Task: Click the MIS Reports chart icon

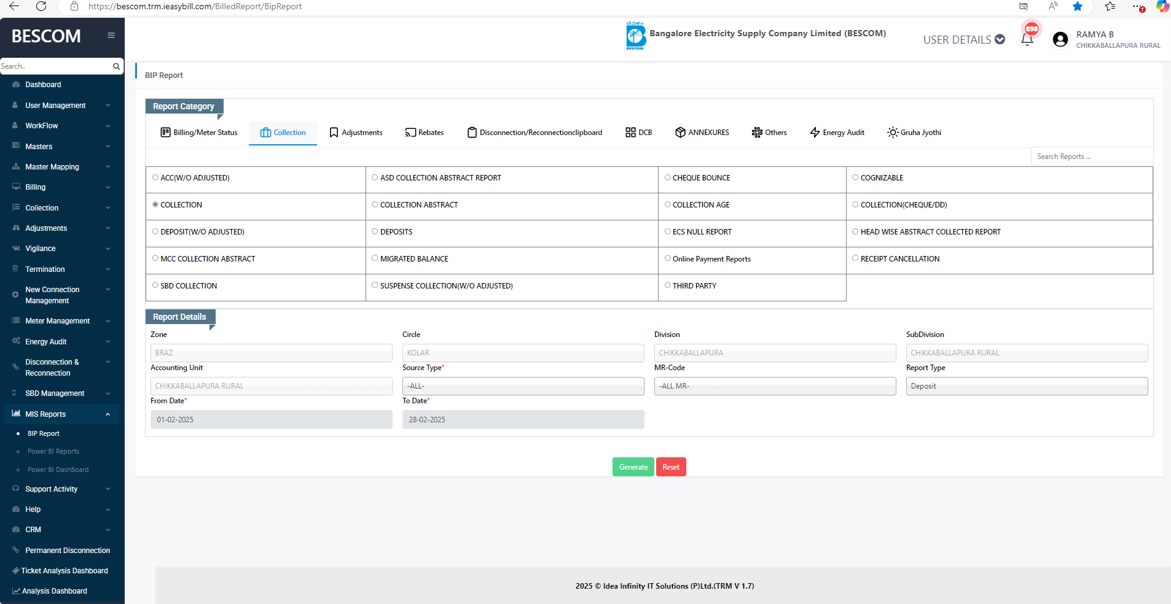Action: [x=16, y=414]
